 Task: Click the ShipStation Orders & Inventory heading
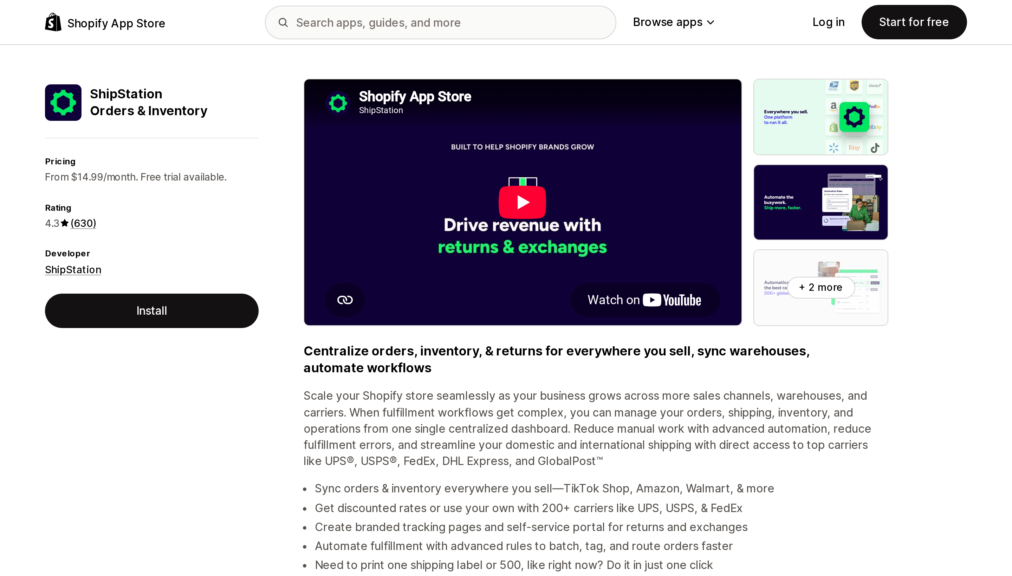(148, 103)
